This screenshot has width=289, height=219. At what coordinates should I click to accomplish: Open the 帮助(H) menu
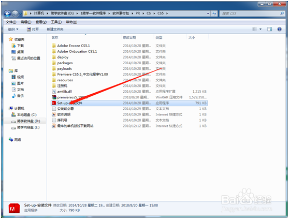click(71, 22)
